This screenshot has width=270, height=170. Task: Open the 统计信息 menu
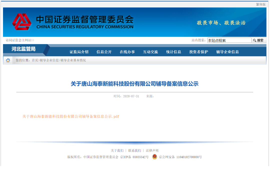pyautogui.click(x=173, y=52)
